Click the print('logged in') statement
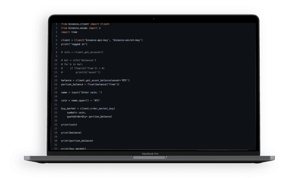The width and height of the screenshot is (299, 178). [74, 44]
